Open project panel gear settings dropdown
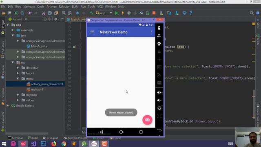The image size is (261, 147). point(56,19)
